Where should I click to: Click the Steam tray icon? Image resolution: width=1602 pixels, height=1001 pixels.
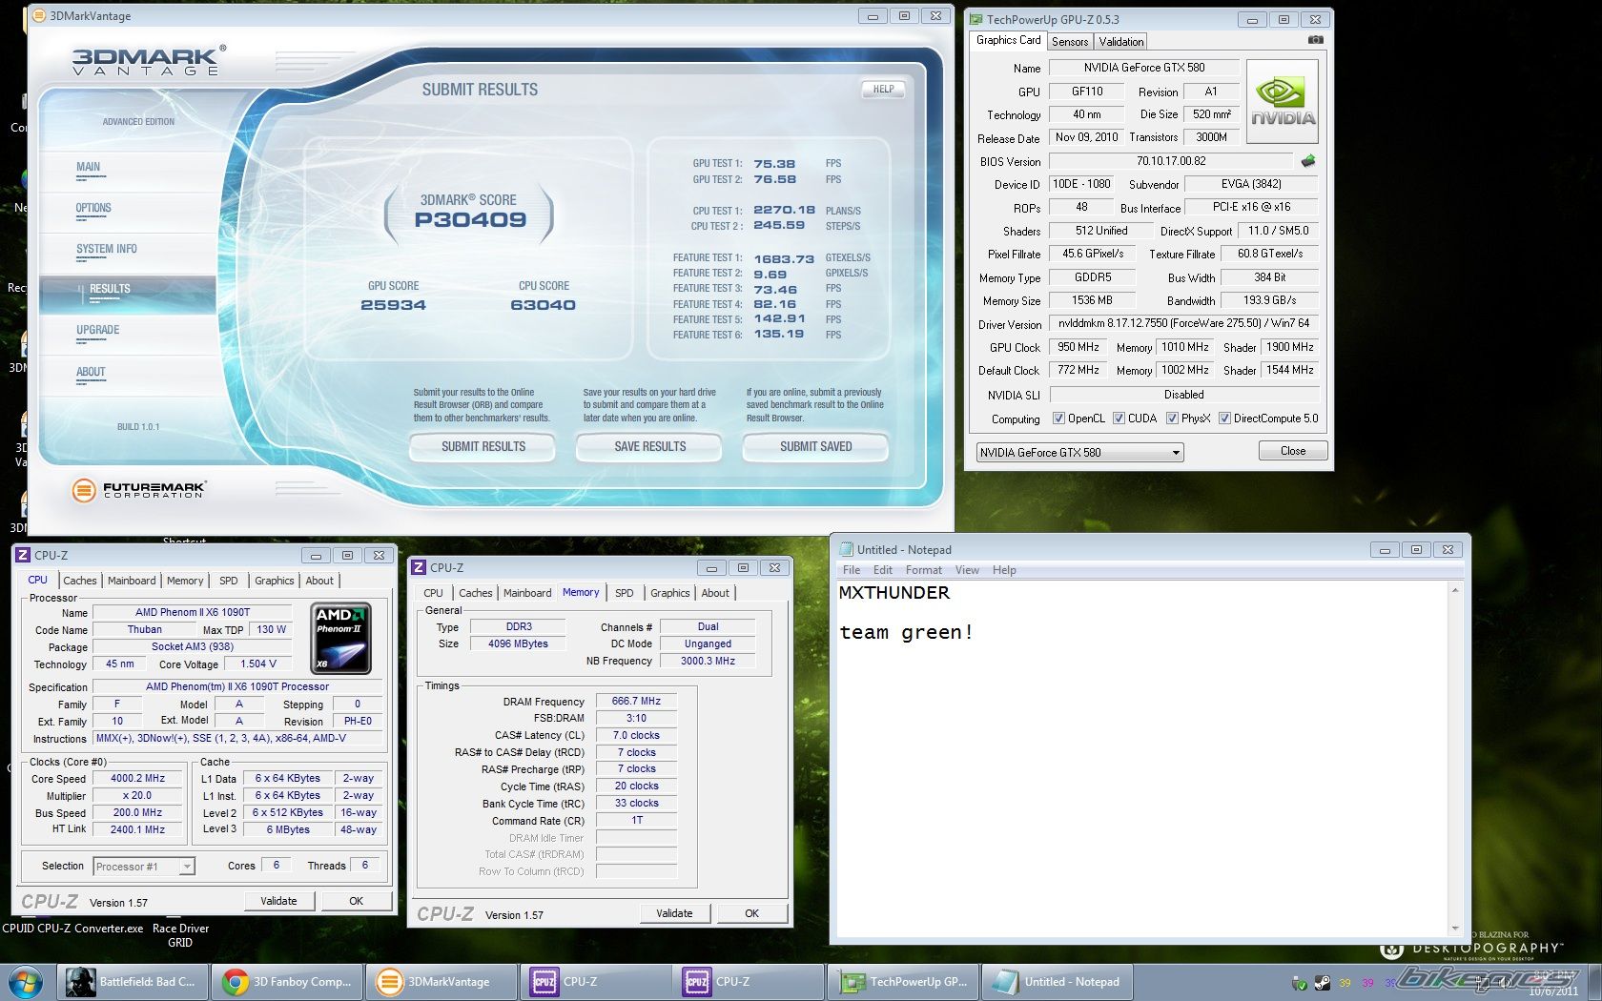pyautogui.click(x=1322, y=983)
